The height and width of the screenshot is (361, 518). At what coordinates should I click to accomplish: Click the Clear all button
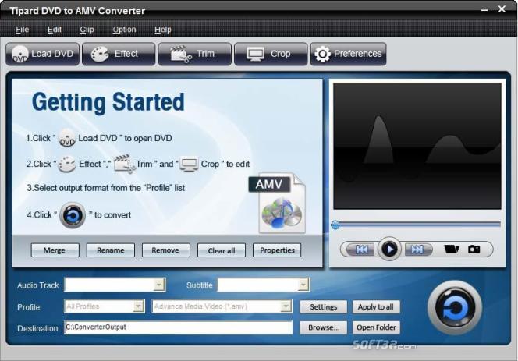tap(222, 250)
